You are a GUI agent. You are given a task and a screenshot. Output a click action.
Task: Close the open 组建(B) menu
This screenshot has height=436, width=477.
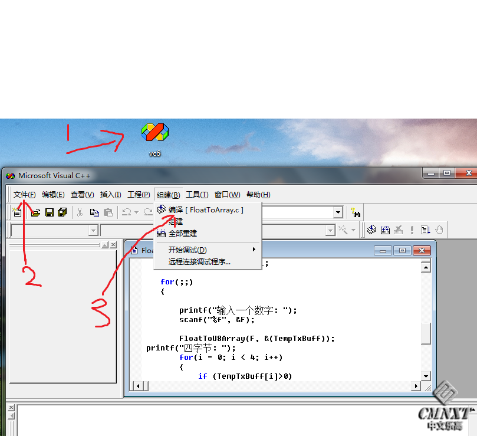(169, 195)
